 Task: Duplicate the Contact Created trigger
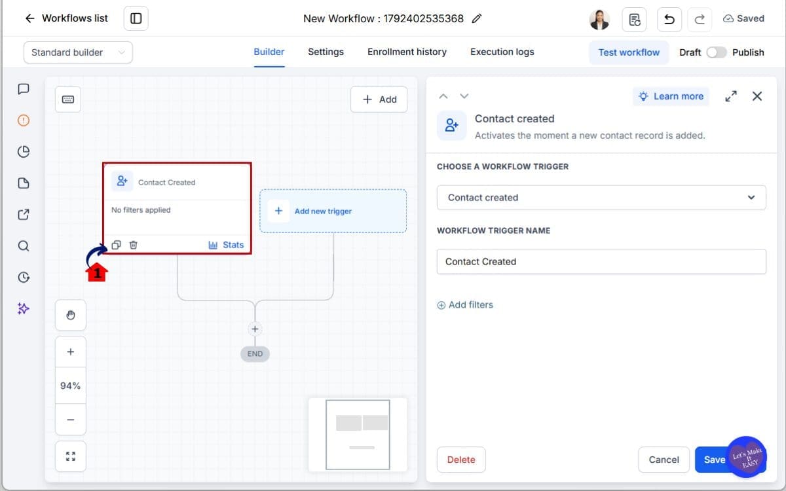[116, 245]
